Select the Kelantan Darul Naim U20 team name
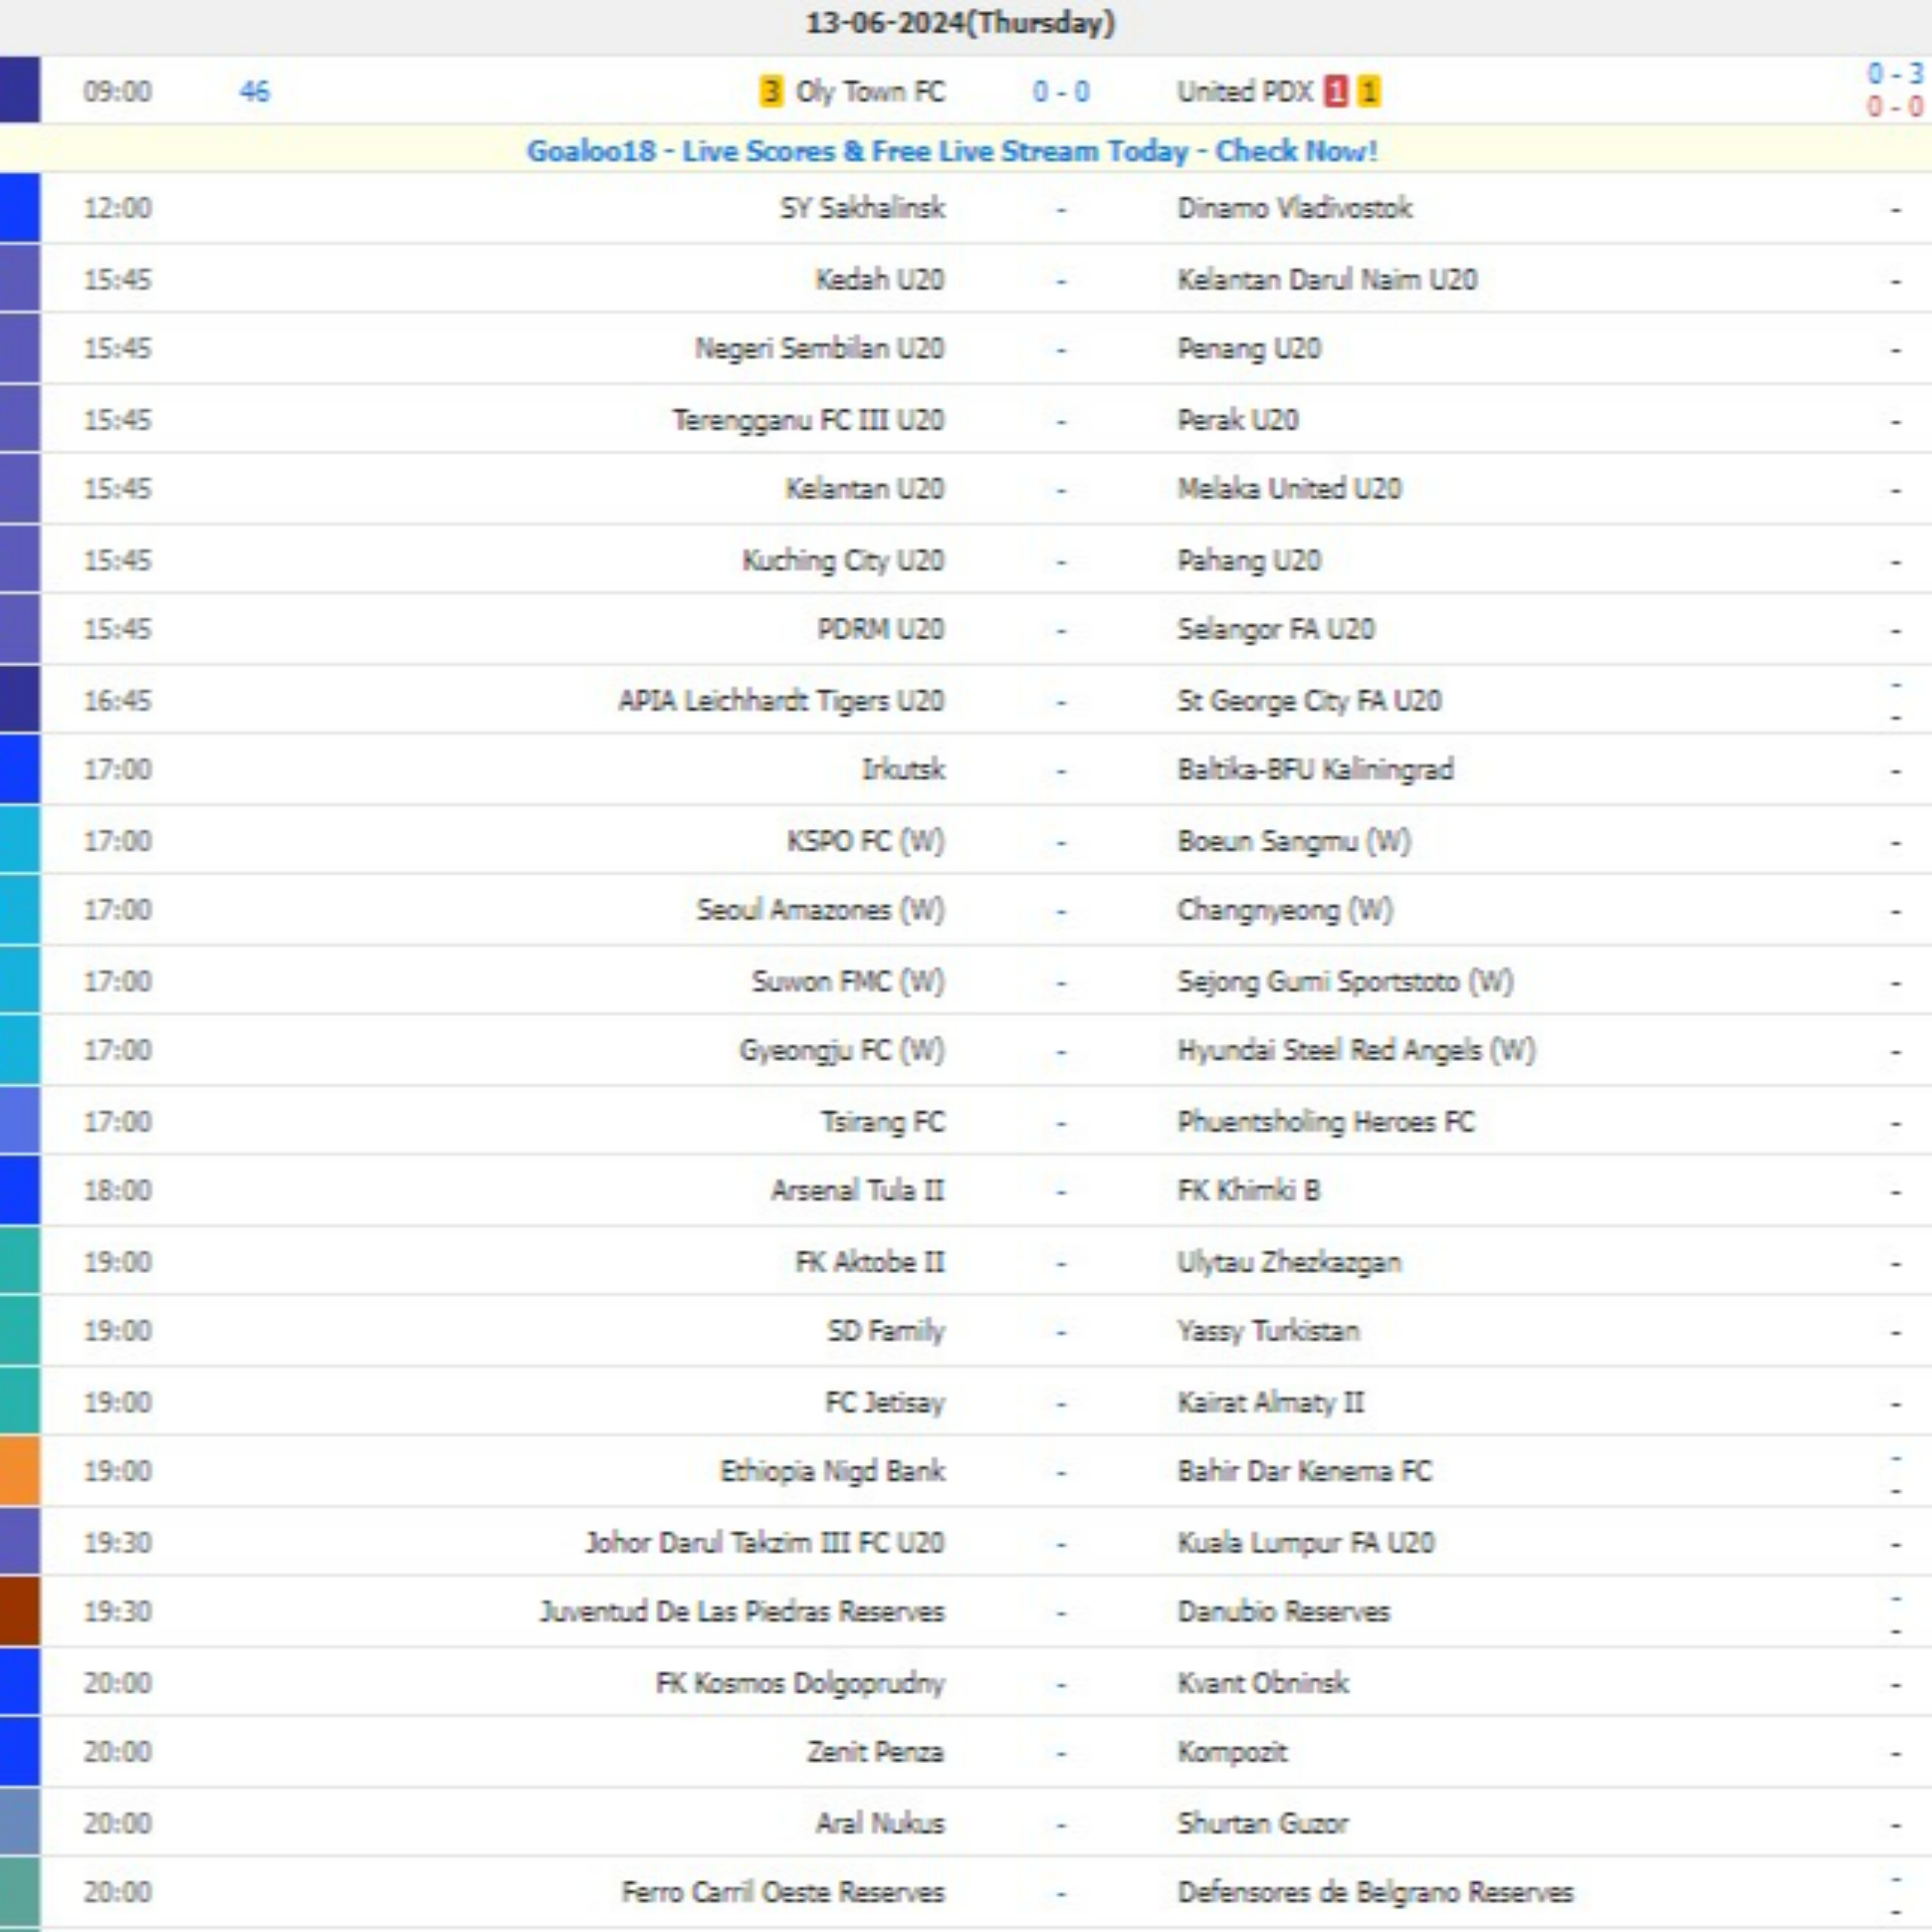1932x1932 pixels. (x=1326, y=279)
